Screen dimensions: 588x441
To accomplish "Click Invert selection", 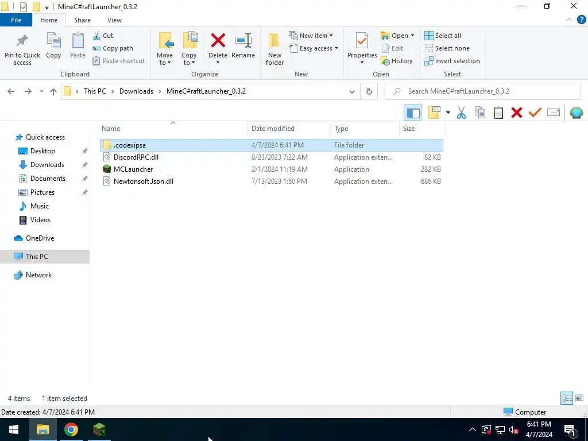I will pos(452,61).
